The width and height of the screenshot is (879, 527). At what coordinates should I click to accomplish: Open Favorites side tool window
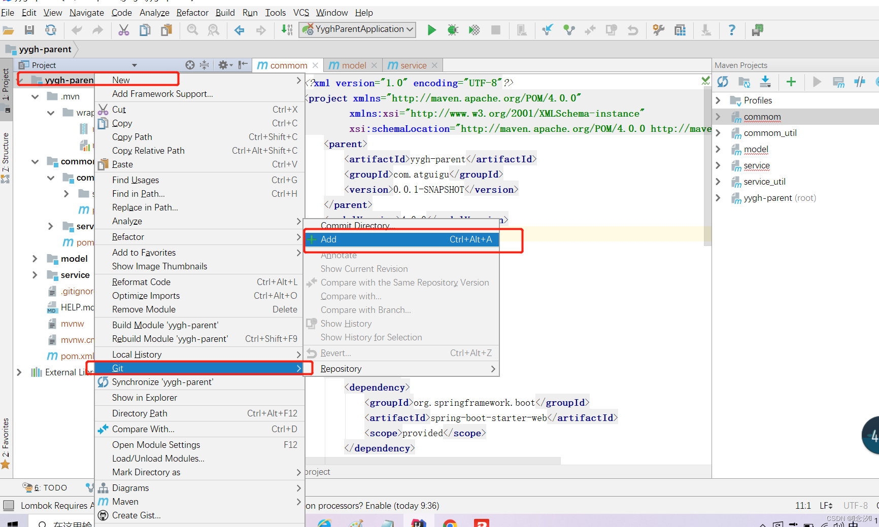[x=6, y=442]
